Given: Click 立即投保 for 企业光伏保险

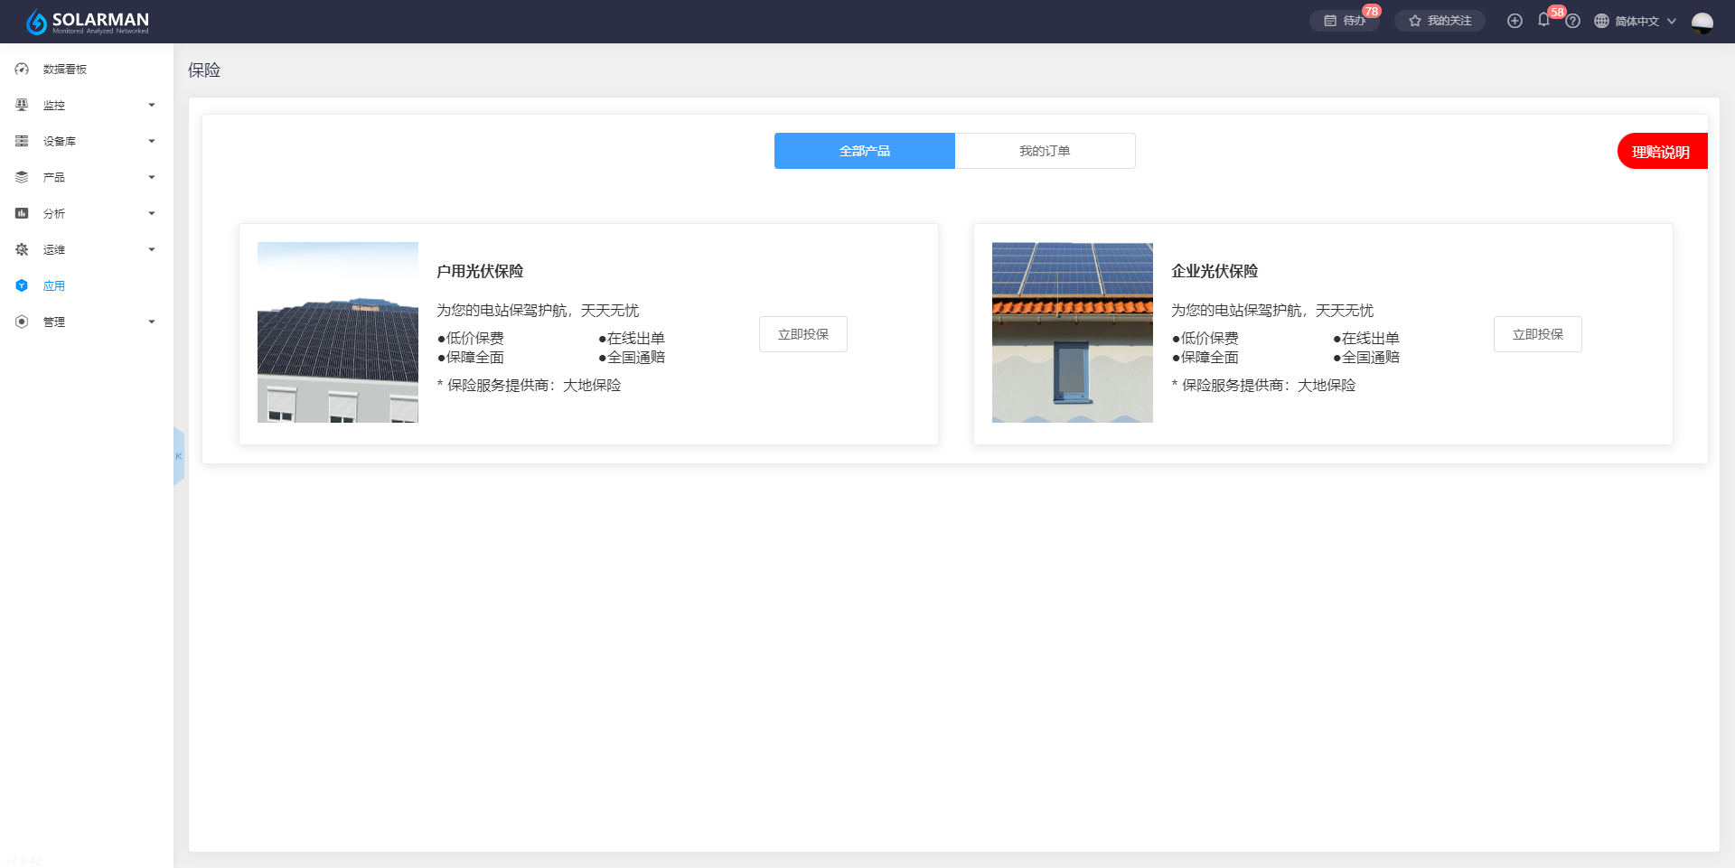Looking at the screenshot, I should pos(1537,334).
